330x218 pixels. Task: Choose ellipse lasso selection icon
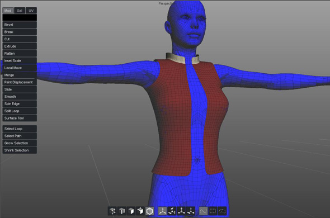(222, 211)
